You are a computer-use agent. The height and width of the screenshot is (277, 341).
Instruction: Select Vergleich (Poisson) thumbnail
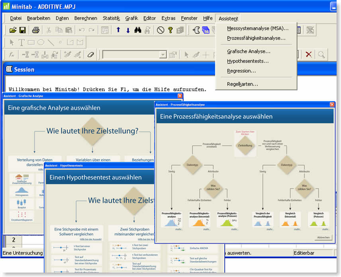[318, 219]
